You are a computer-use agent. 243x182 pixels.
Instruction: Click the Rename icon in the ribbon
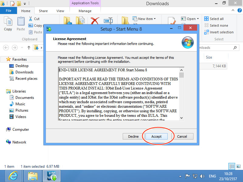coord(108,21)
